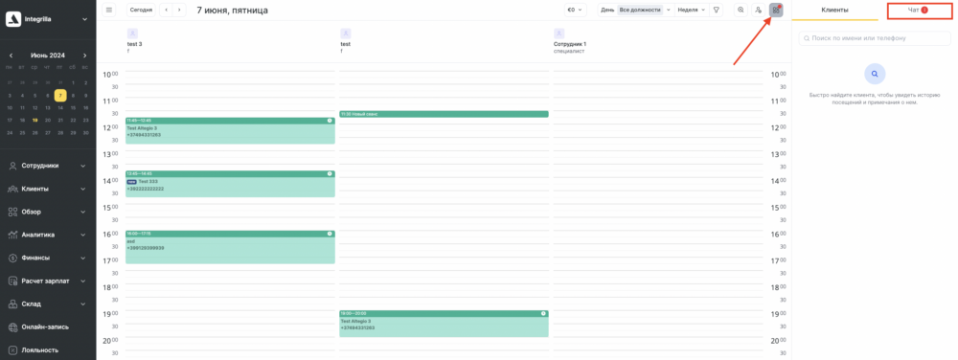
Task: Open the widgets panel icon with red dot
Action: pos(776,10)
